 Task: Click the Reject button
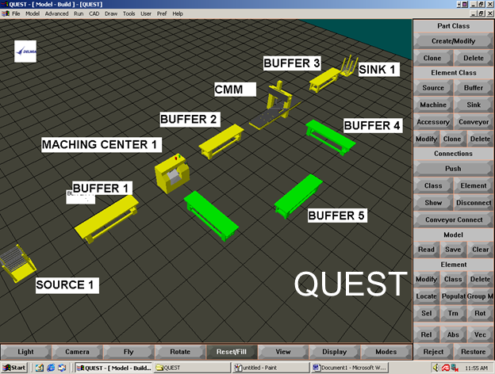click(x=433, y=352)
